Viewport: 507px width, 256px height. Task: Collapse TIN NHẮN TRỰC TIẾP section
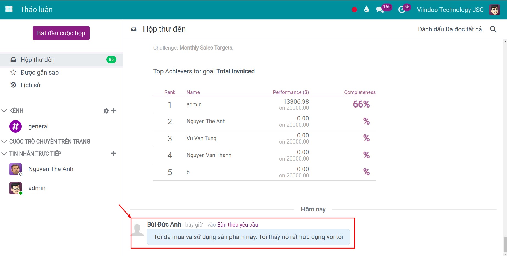tap(4, 153)
